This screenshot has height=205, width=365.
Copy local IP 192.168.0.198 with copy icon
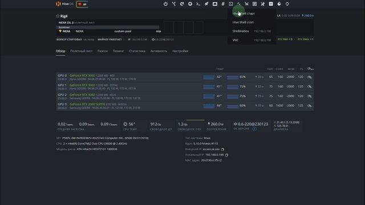226,155
